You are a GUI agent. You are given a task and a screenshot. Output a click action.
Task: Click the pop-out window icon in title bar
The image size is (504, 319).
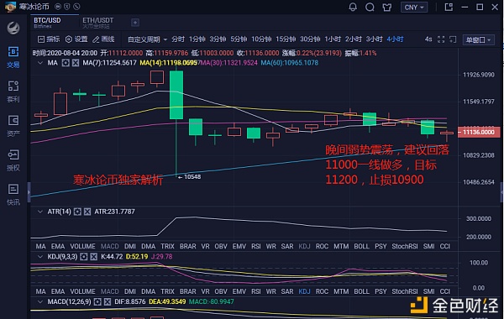449,7
